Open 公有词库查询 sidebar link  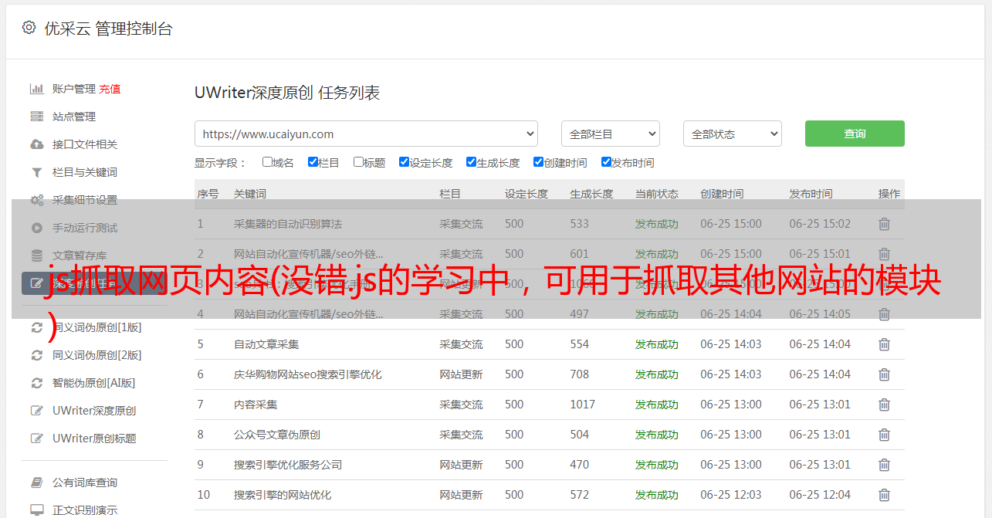[x=85, y=482]
